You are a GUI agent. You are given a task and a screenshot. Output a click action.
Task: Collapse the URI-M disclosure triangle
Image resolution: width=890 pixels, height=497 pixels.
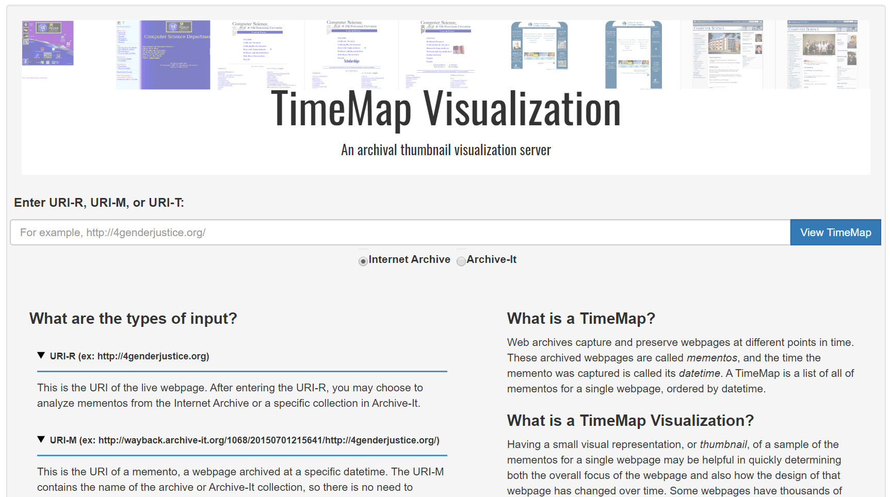pos(41,440)
